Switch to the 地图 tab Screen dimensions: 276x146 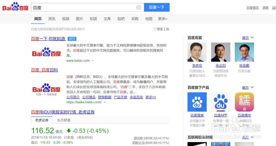149,19
